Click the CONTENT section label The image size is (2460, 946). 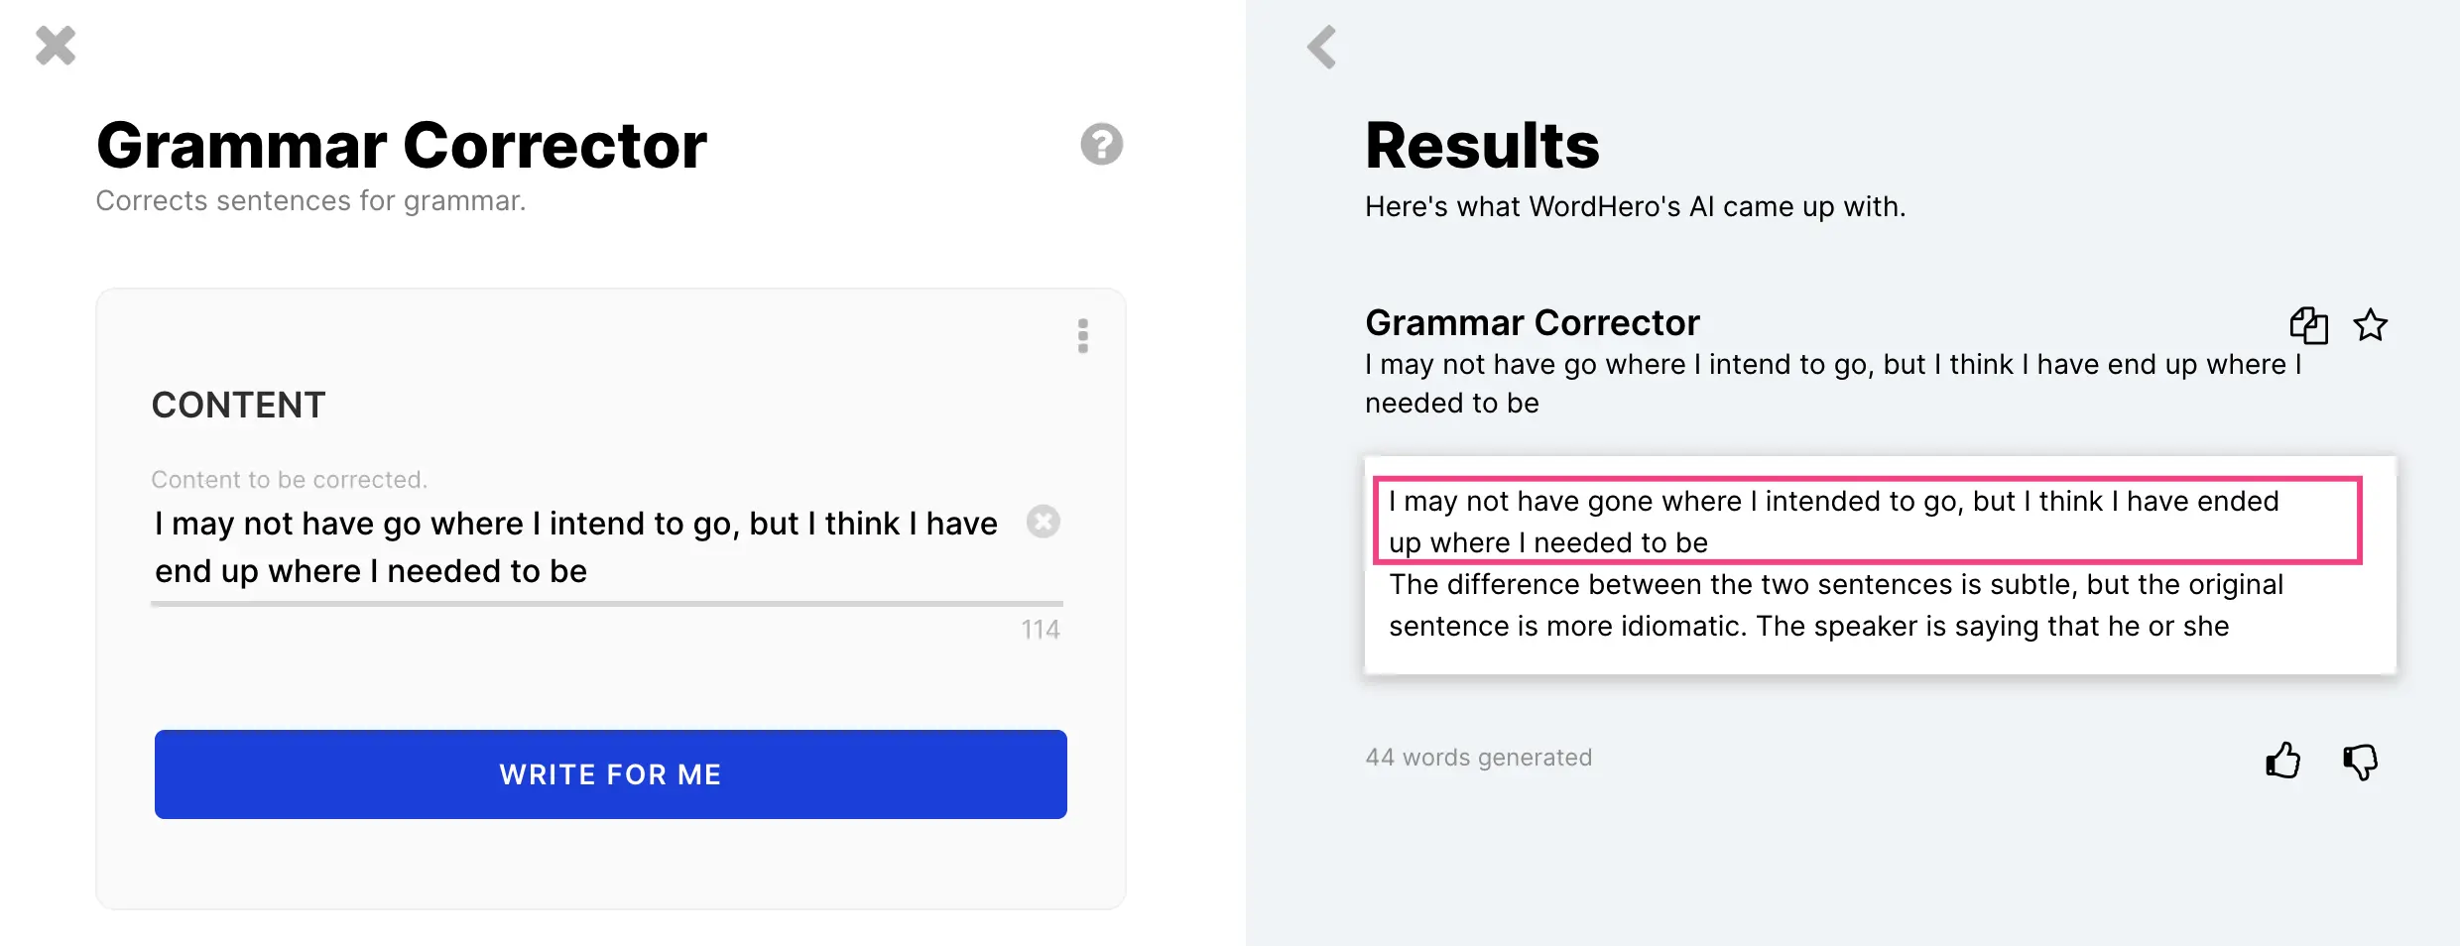coord(238,405)
